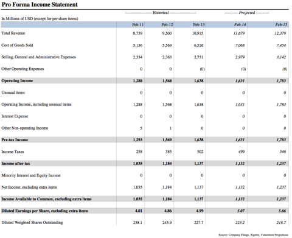Click the Projected section heading

pyautogui.click(x=247, y=13)
